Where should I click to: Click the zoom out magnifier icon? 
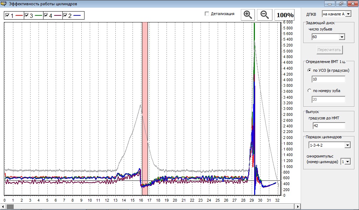pyautogui.click(x=264, y=15)
